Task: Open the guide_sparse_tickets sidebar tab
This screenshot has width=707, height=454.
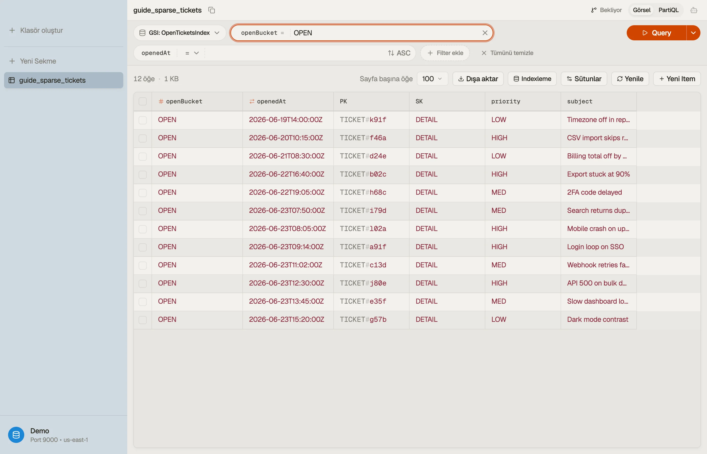Action: (63, 80)
